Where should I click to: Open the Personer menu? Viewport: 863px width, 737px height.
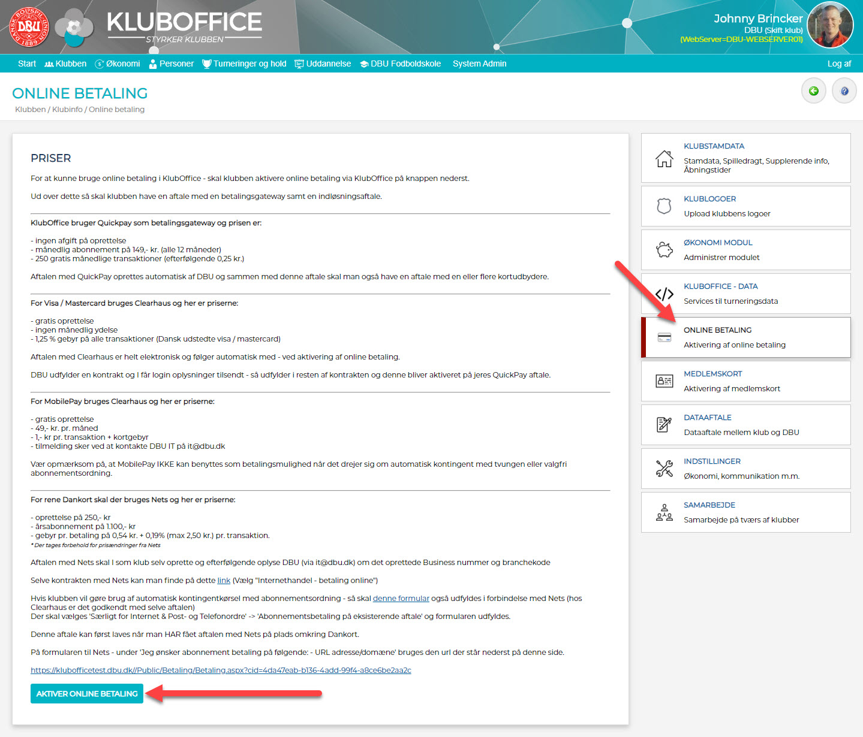click(172, 64)
